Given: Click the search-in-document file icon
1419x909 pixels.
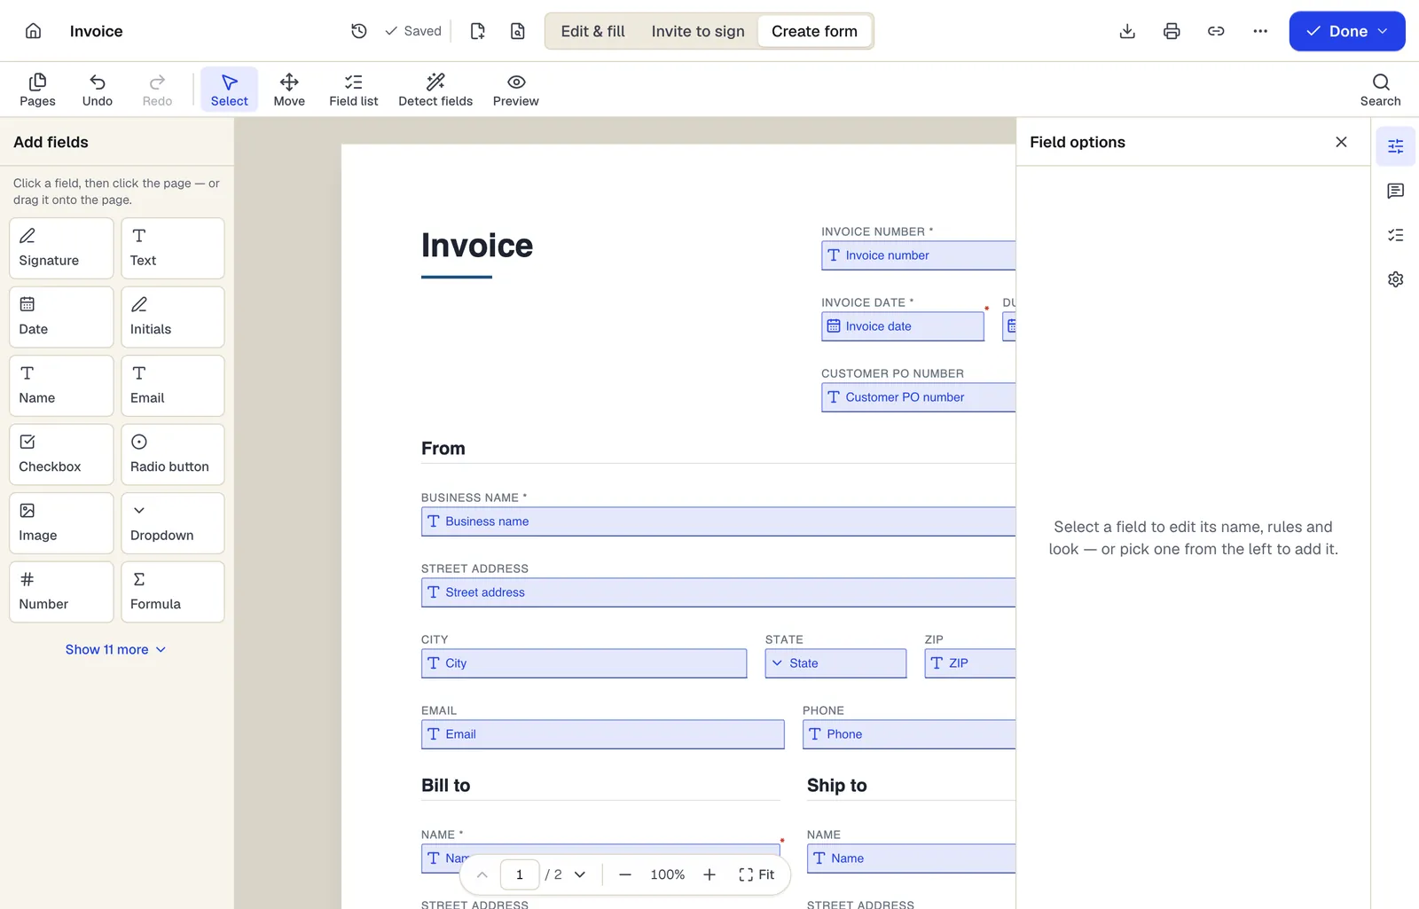Looking at the screenshot, I should 518,31.
